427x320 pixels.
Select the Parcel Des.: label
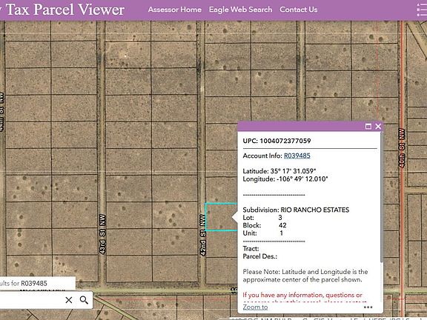260,256
